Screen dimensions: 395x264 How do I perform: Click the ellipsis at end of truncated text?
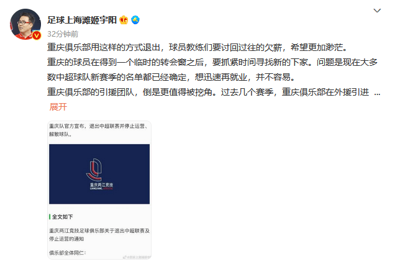[377, 93]
